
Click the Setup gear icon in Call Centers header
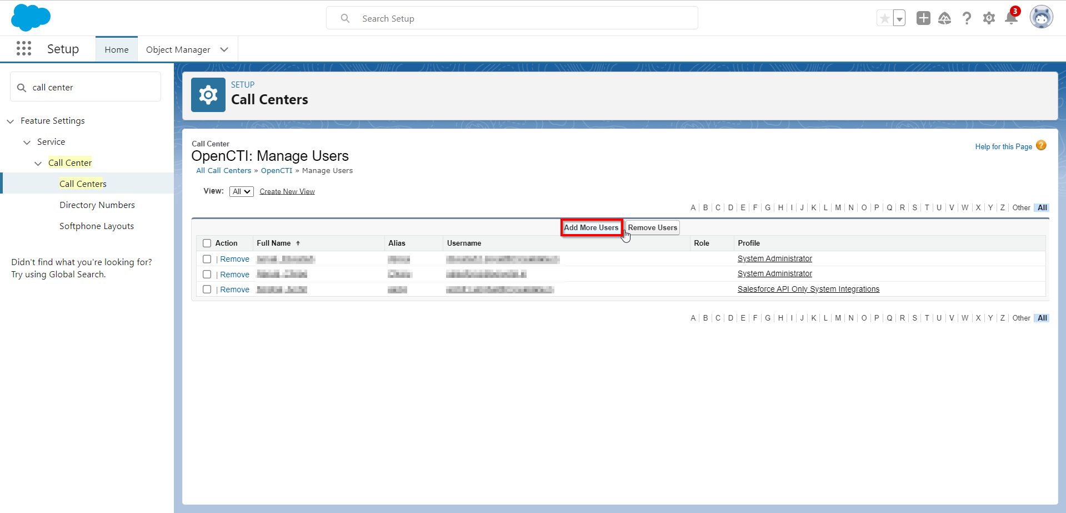pos(208,95)
